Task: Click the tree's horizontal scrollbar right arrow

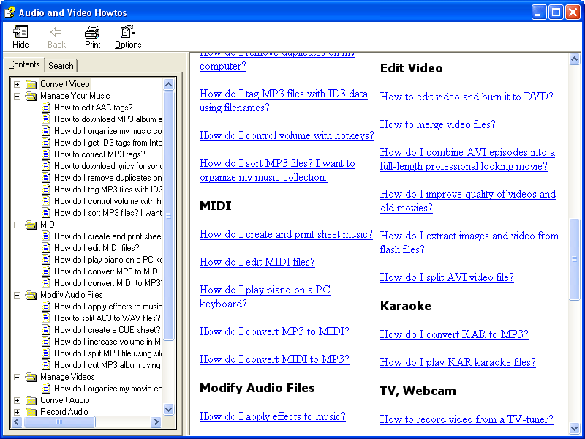Action: point(156,422)
